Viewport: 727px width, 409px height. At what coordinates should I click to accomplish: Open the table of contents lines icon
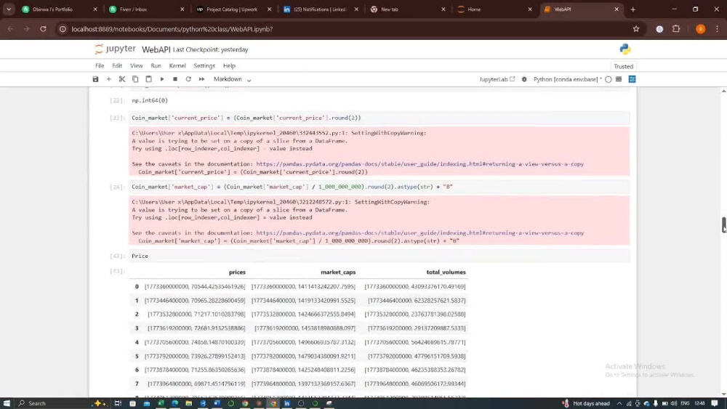tap(619, 79)
